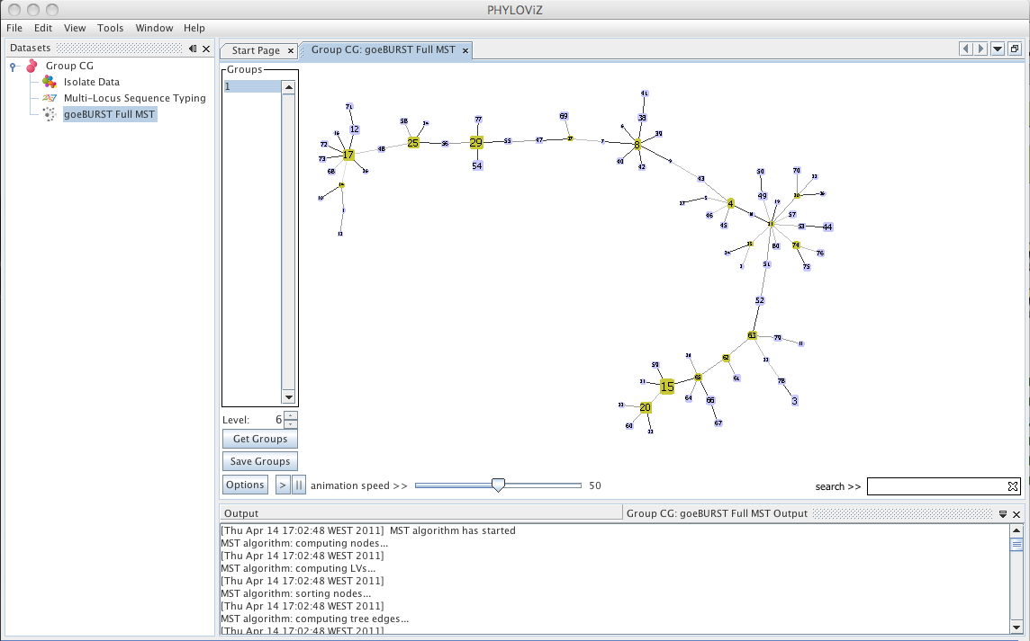The width and height of the screenshot is (1030, 641).
Task: Open the Multi-Locus Sequence Typing icon
Action: click(50, 98)
